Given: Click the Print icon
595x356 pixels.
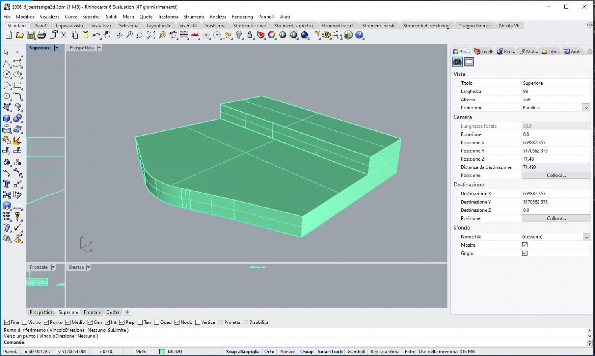Looking at the screenshot, I should pyautogui.click(x=42, y=35).
